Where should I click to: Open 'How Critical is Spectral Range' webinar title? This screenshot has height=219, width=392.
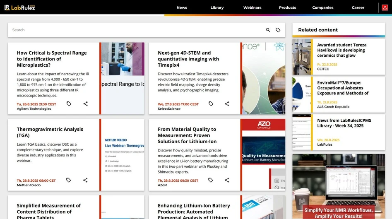(x=52, y=59)
